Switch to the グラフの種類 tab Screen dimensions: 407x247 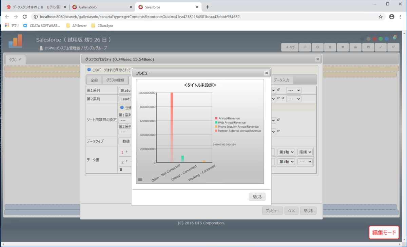pos(115,80)
